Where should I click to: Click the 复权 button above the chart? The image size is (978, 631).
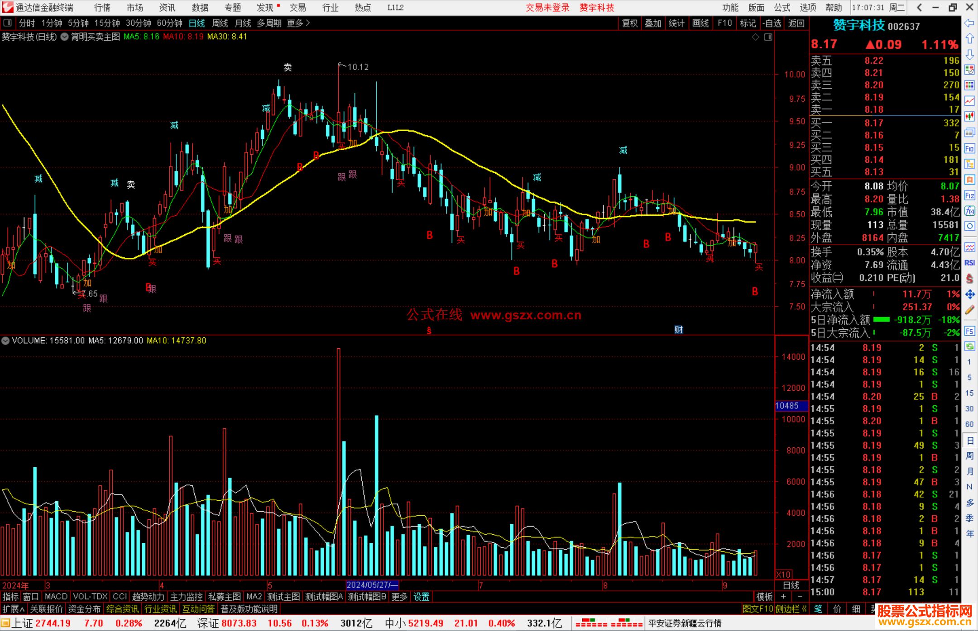click(x=630, y=23)
